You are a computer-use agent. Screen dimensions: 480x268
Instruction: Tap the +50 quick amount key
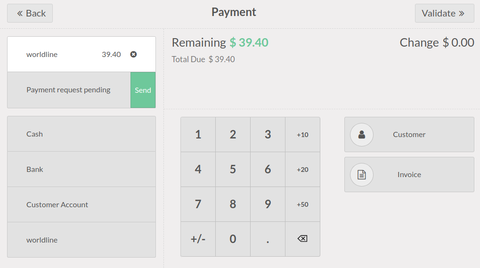click(302, 204)
